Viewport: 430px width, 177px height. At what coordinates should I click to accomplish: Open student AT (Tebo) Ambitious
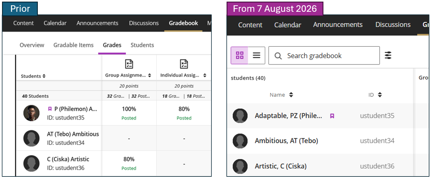(73, 134)
